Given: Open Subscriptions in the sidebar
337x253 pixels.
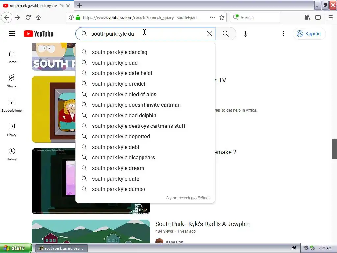Looking at the screenshot, I should 12,106.
